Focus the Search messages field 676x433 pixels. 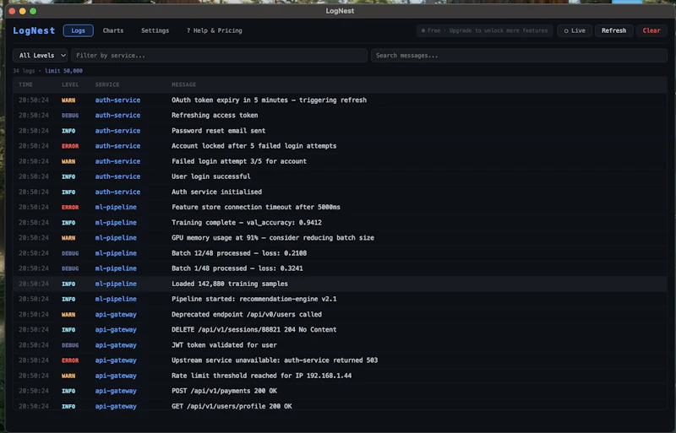pyautogui.click(x=519, y=55)
